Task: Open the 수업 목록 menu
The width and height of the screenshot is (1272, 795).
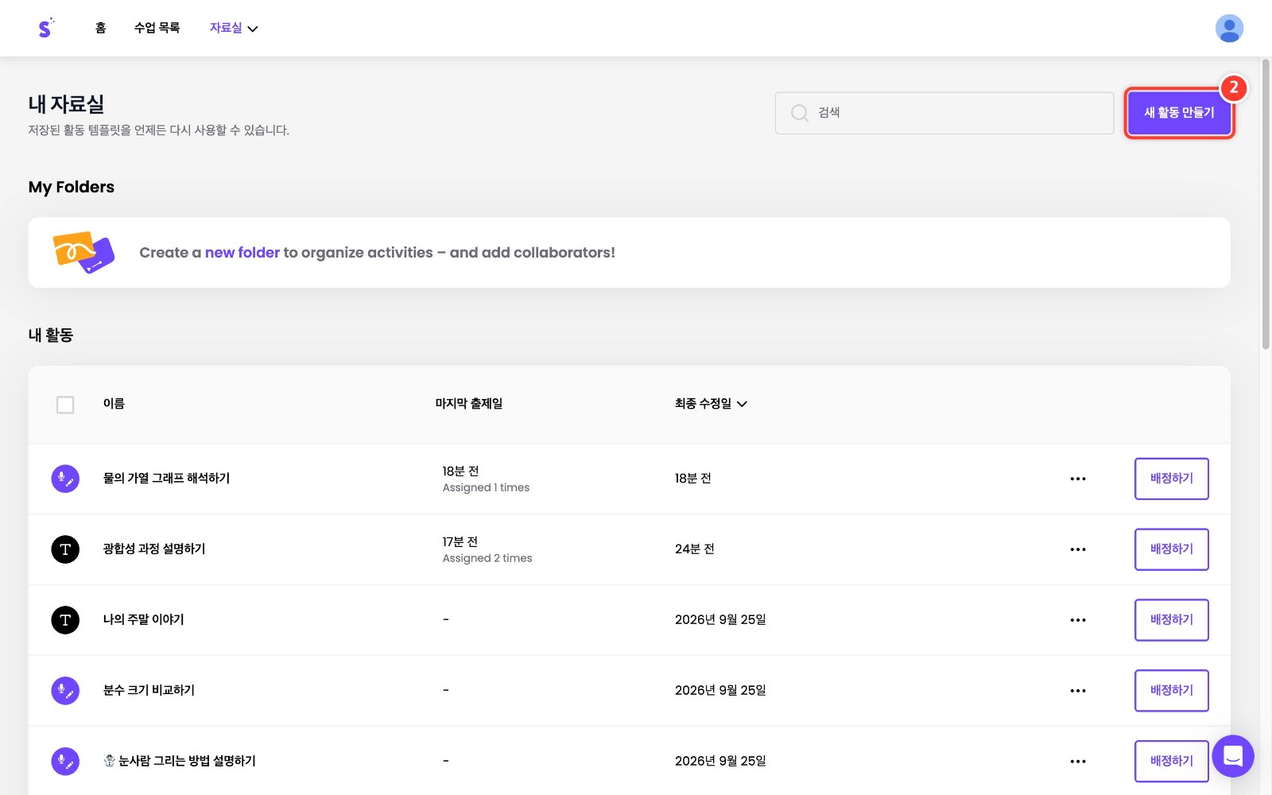Action: (157, 28)
